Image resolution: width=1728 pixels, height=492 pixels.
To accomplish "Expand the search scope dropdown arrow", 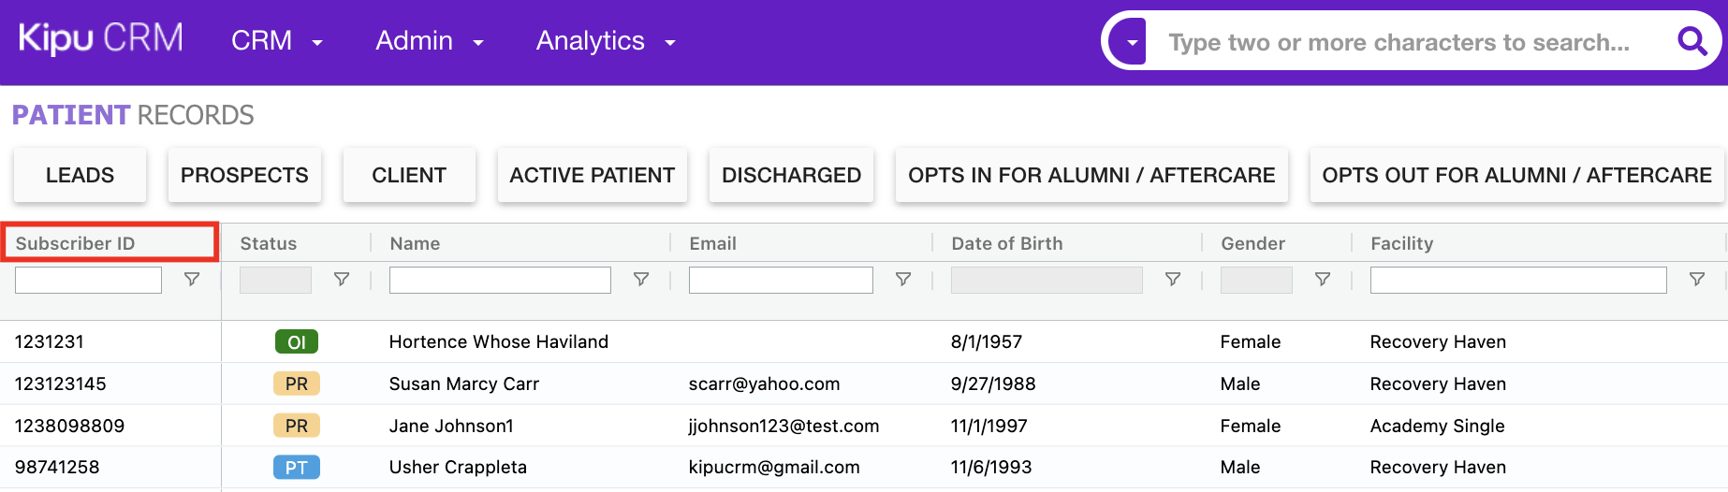I will (1133, 42).
